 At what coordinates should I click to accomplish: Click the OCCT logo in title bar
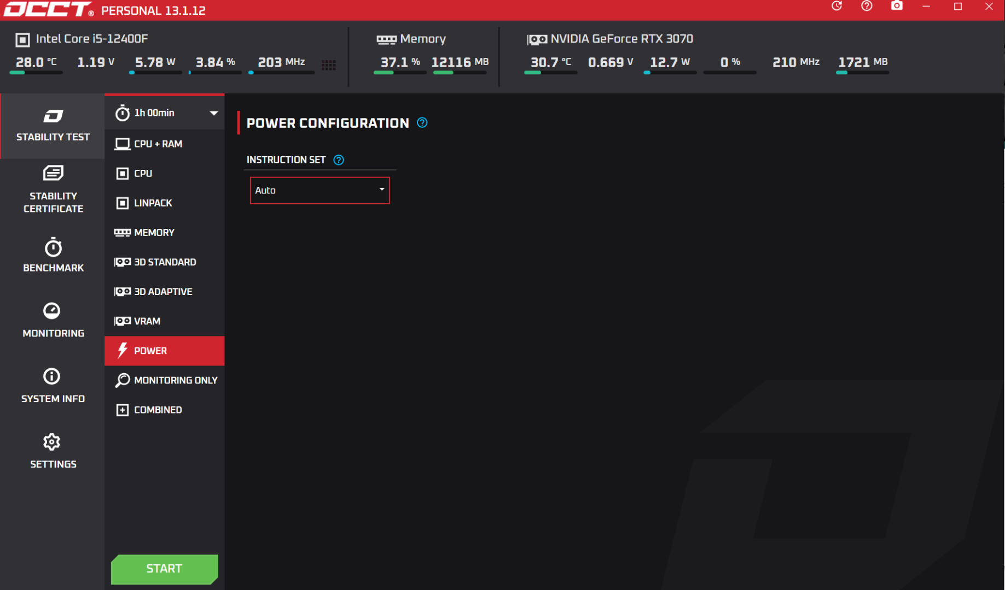[48, 9]
